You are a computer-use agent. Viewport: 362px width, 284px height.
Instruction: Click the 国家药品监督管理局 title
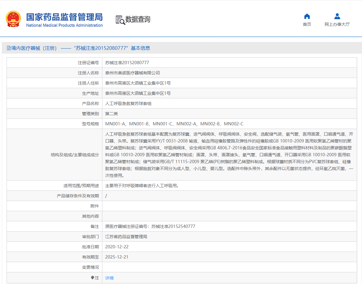64,17
